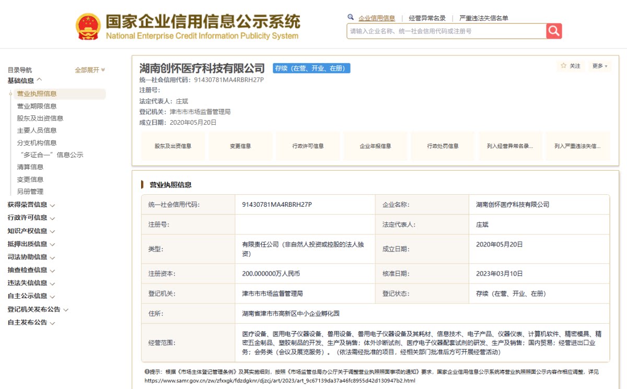Screen dimensions: 627x389
Task: Expand the 获得荣誉信息 section
Action: tap(31, 205)
